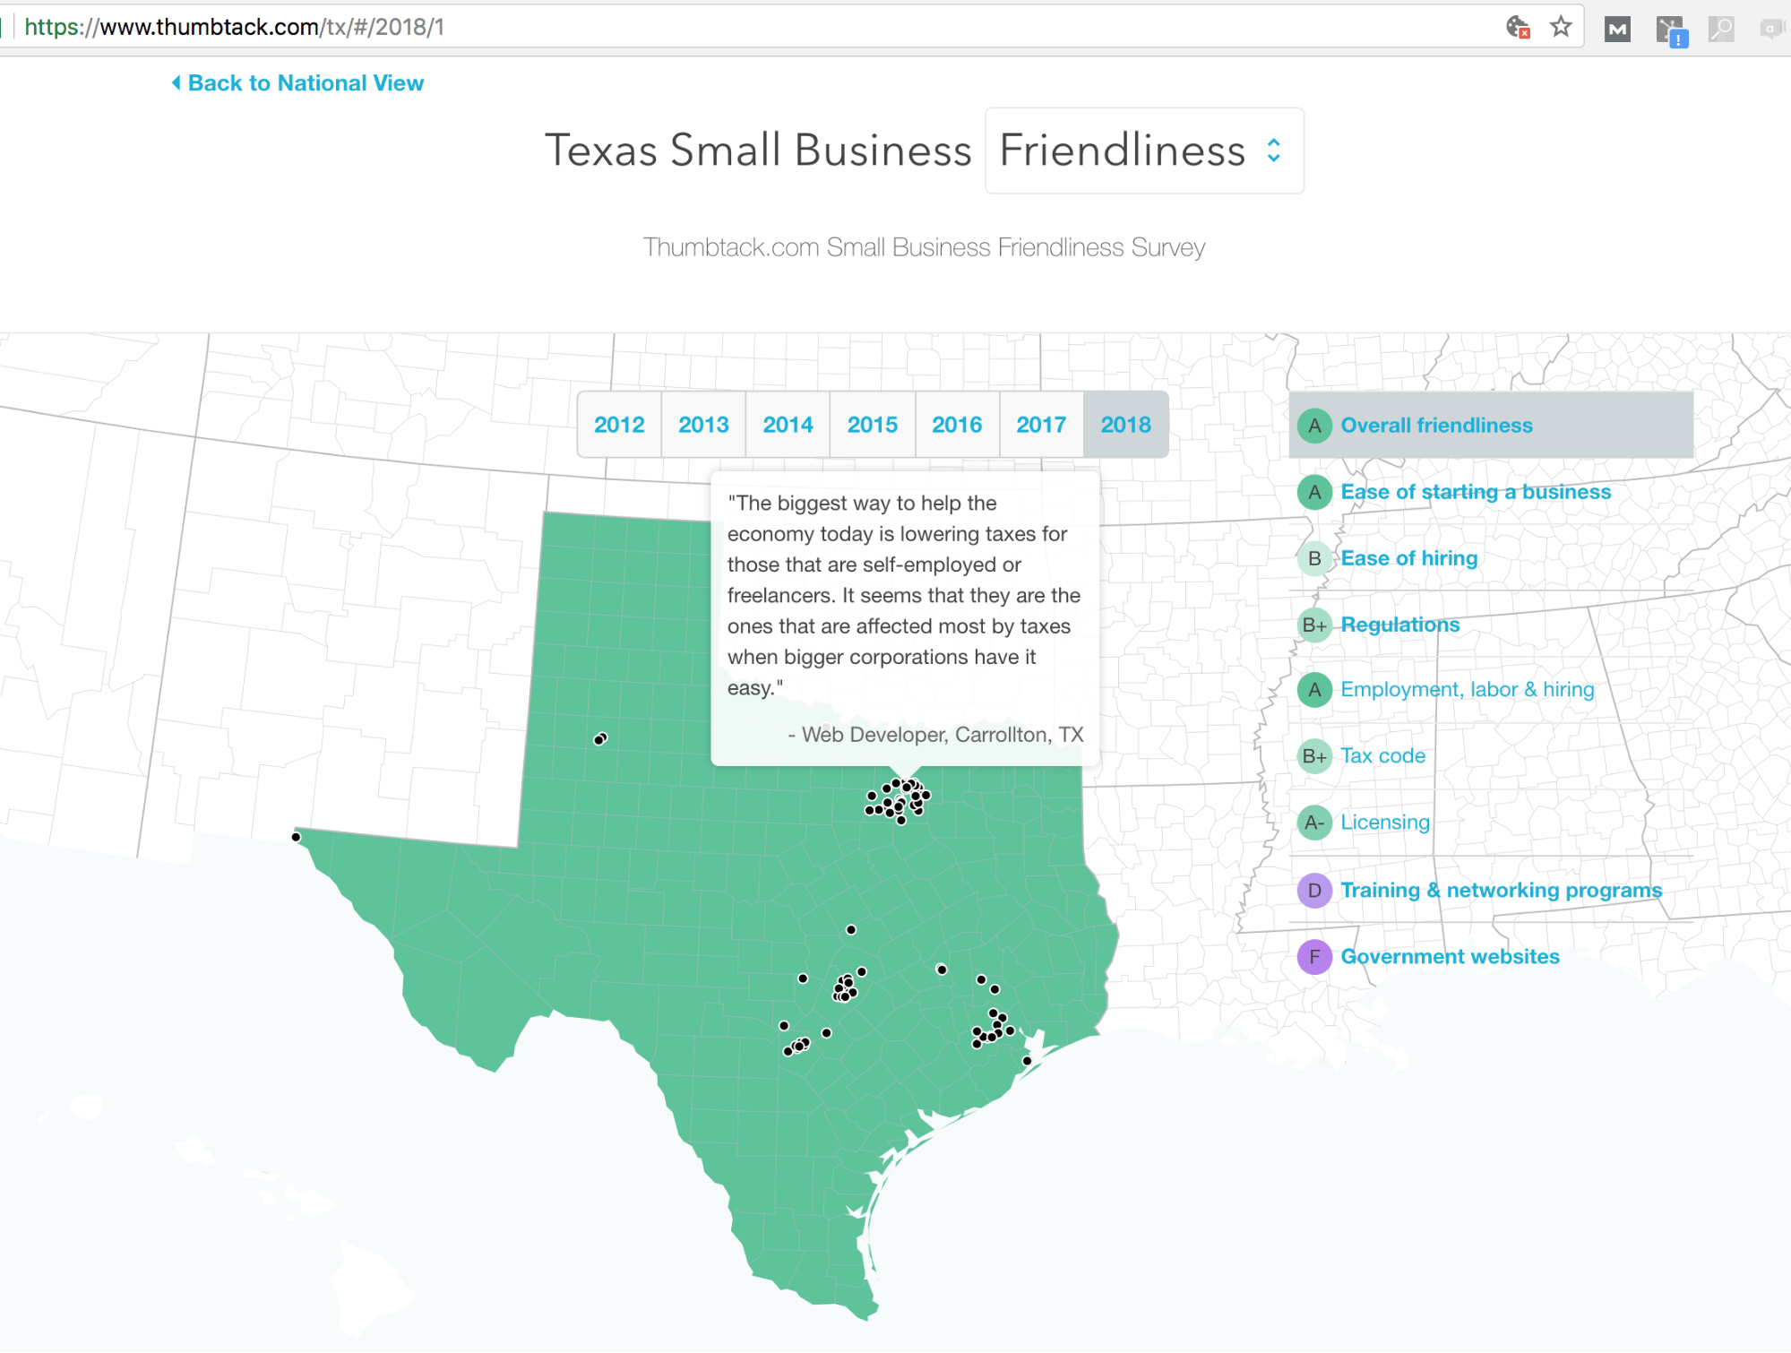1791x1353 pixels.
Task: Go Back to National View
Action: pos(305,83)
